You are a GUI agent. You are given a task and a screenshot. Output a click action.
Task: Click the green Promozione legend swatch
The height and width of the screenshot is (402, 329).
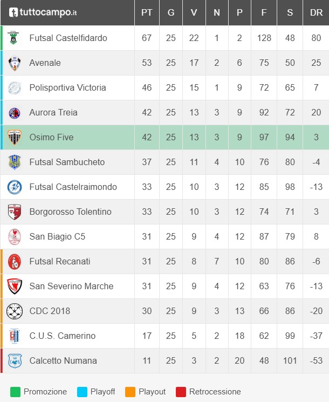pos(15,392)
